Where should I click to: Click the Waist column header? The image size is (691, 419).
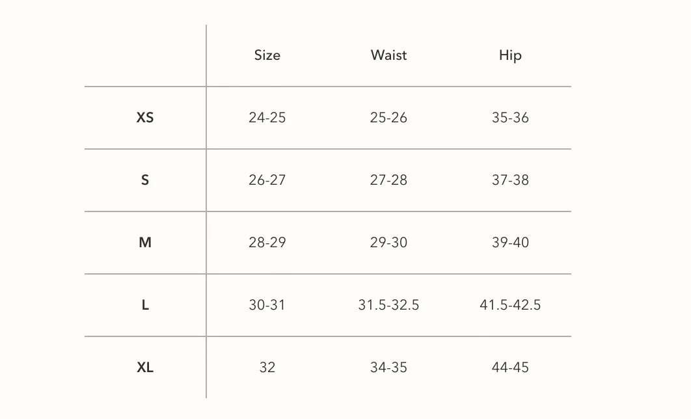[x=388, y=55]
